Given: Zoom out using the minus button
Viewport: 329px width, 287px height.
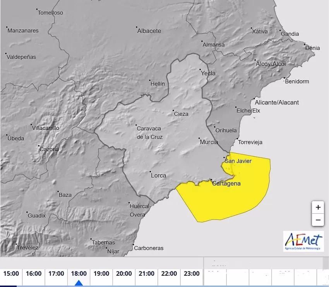Looking at the screenshot, I should 318,220.
